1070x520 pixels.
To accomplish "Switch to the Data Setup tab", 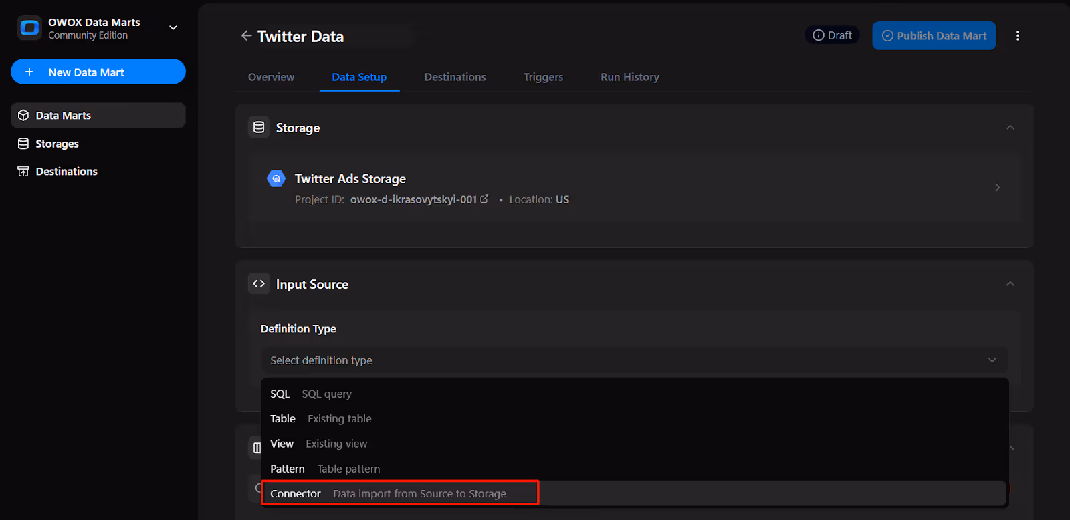I will coord(359,77).
